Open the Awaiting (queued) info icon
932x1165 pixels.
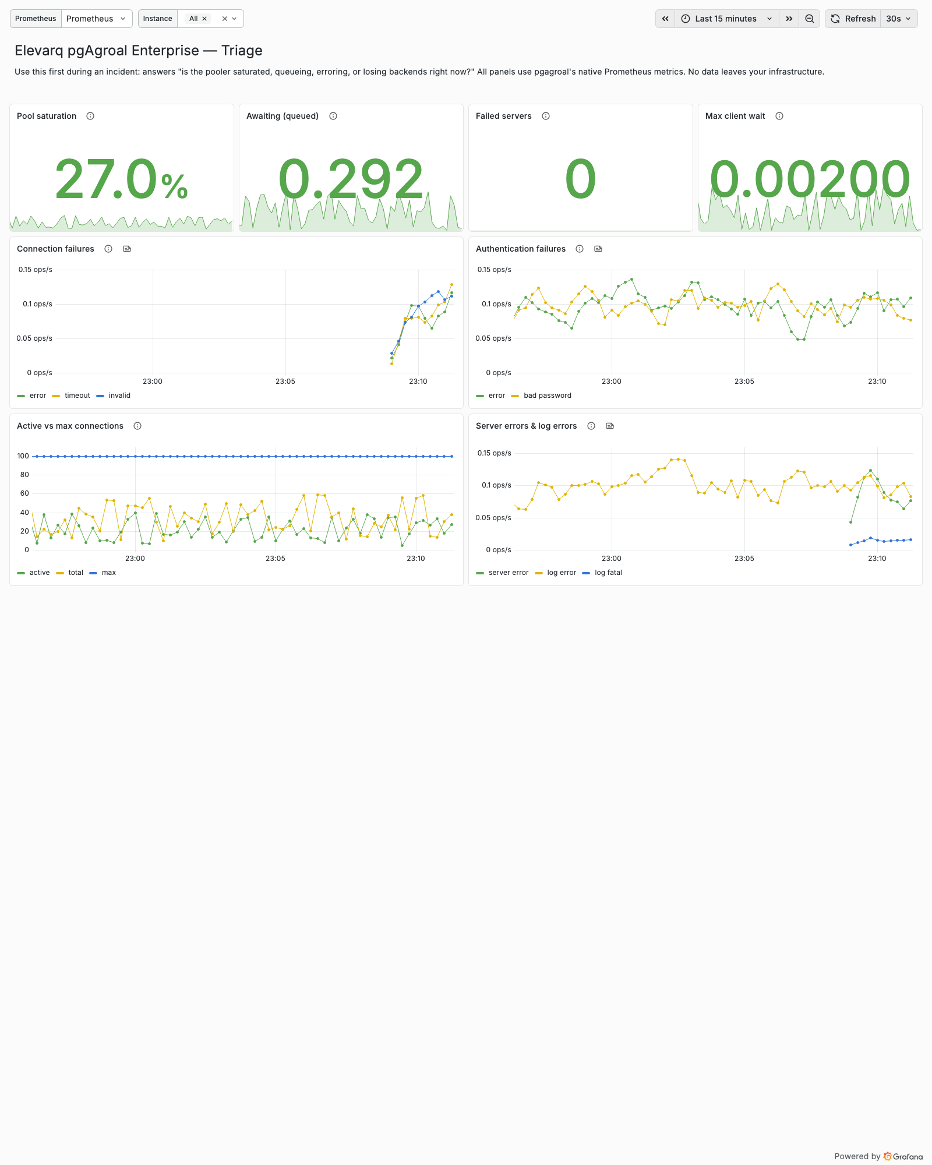pos(333,116)
